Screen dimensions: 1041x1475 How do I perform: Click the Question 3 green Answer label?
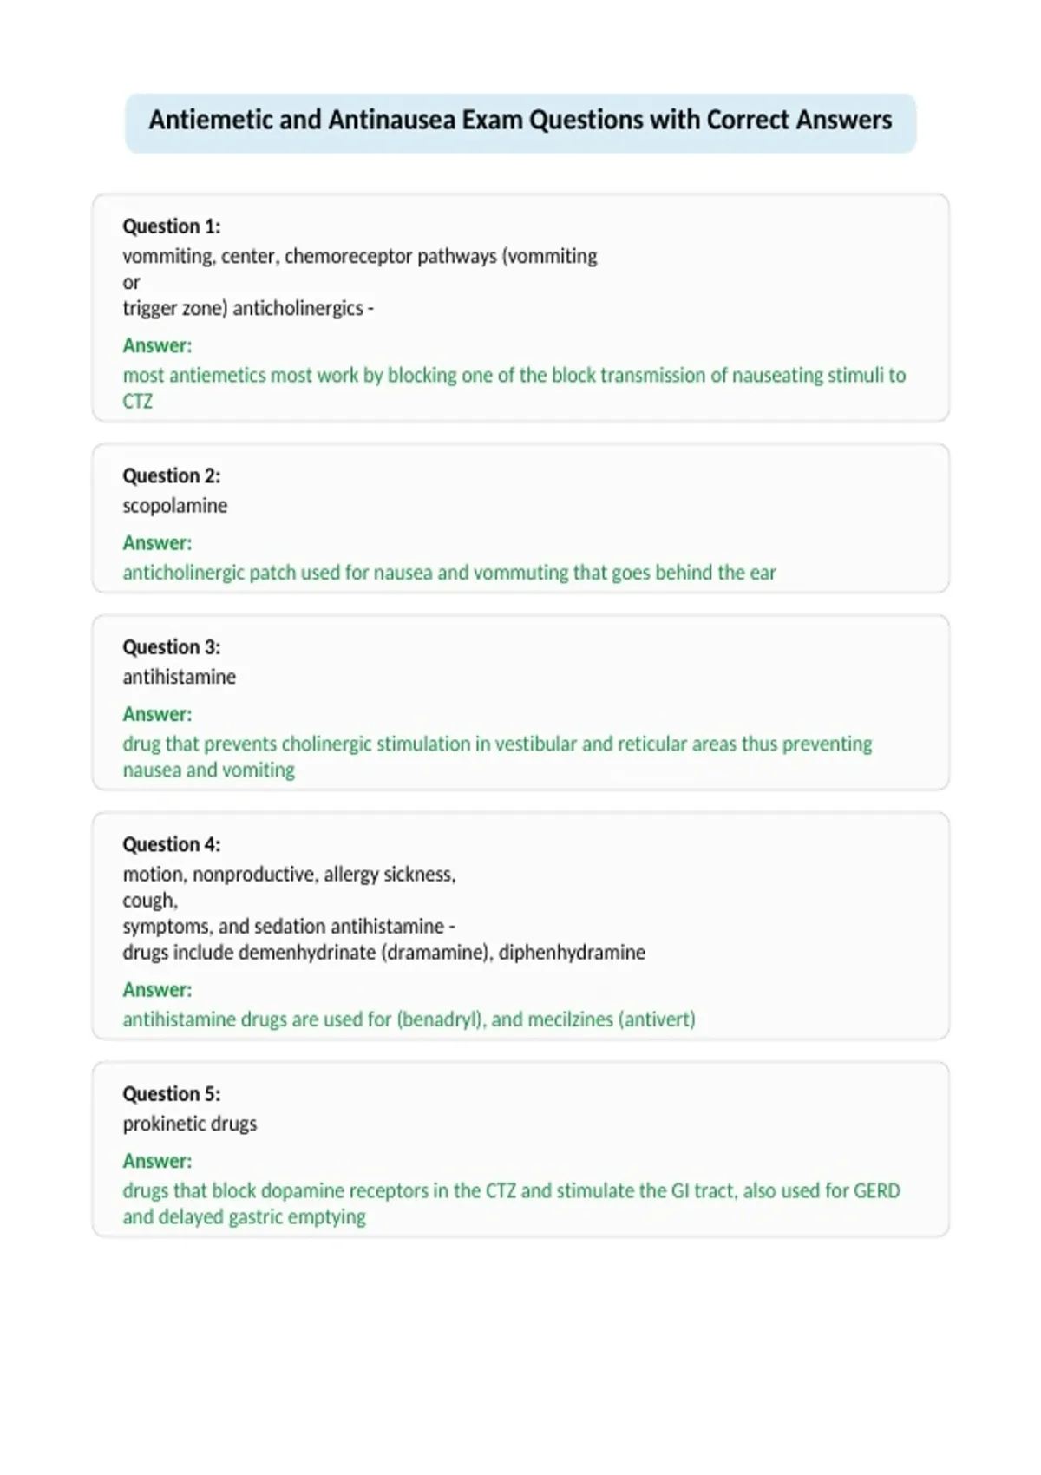[x=157, y=714]
